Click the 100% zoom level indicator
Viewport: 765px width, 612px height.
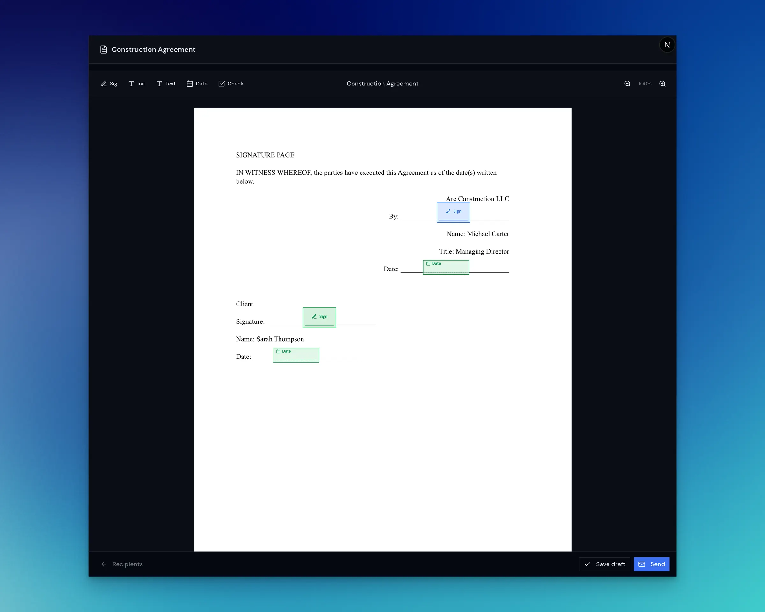point(645,84)
